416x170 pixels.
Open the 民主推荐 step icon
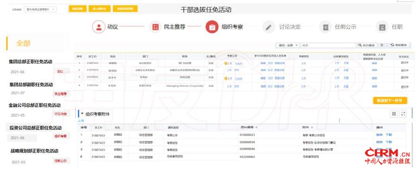(x=156, y=27)
